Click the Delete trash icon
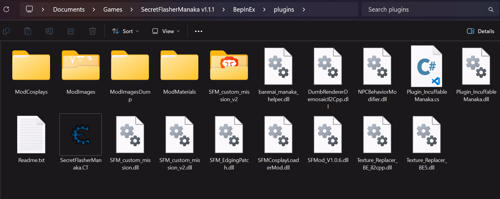500x199 pixels. pos(93,31)
